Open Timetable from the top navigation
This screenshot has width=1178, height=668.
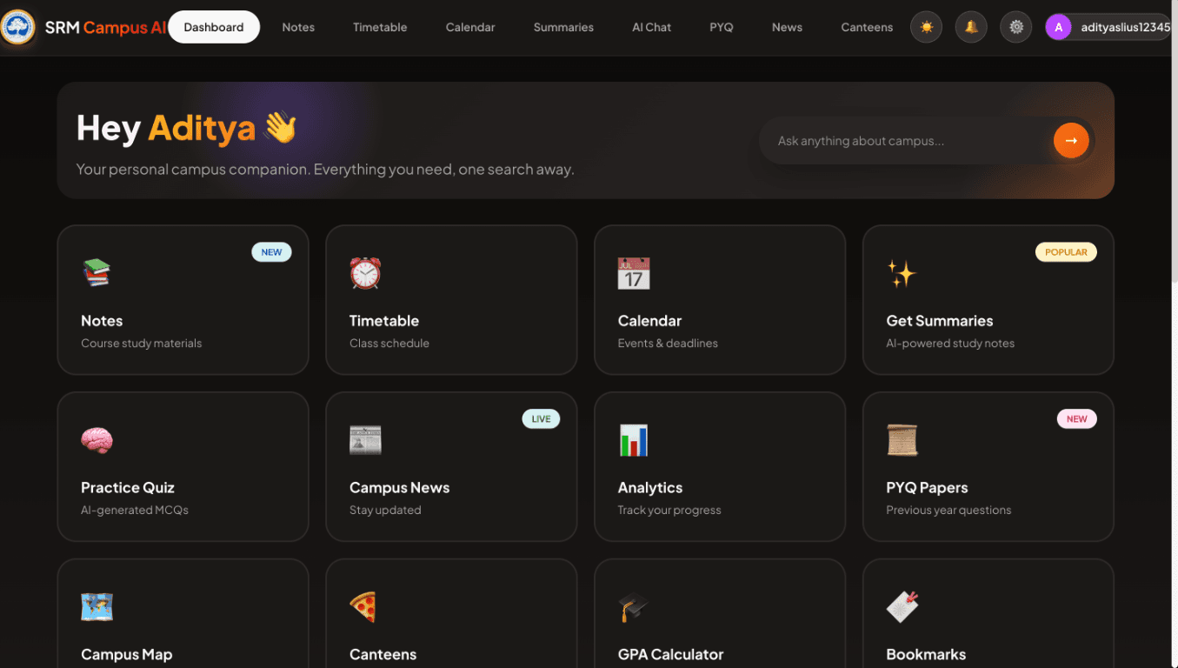[x=380, y=27]
